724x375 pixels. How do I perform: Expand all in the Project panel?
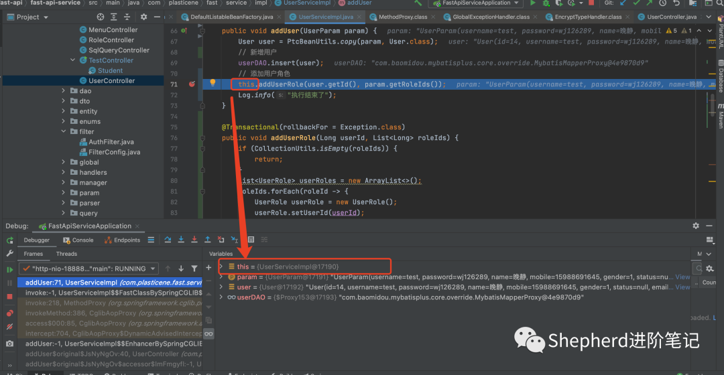click(113, 17)
